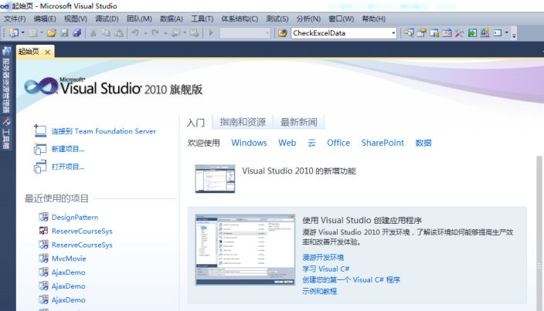Click the Save floppy disk icon
Screen dimensions: 544x311
pyautogui.click(x=65, y=33)
